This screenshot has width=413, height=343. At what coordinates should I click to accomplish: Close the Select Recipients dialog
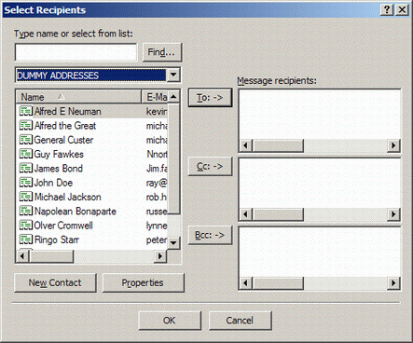(x=402, y=9)
